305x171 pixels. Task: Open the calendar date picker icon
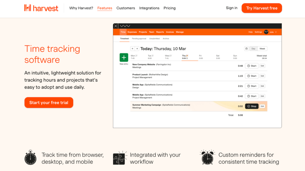[246, 49]
